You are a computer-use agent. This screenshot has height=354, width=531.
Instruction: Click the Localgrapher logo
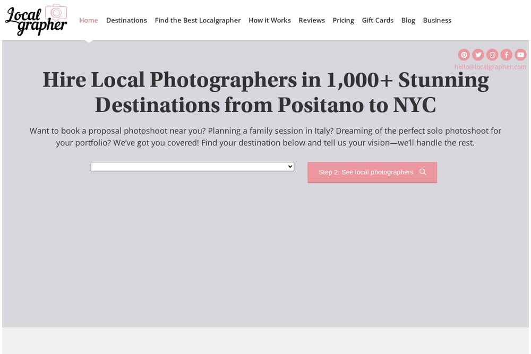click(x=36, y=20)
